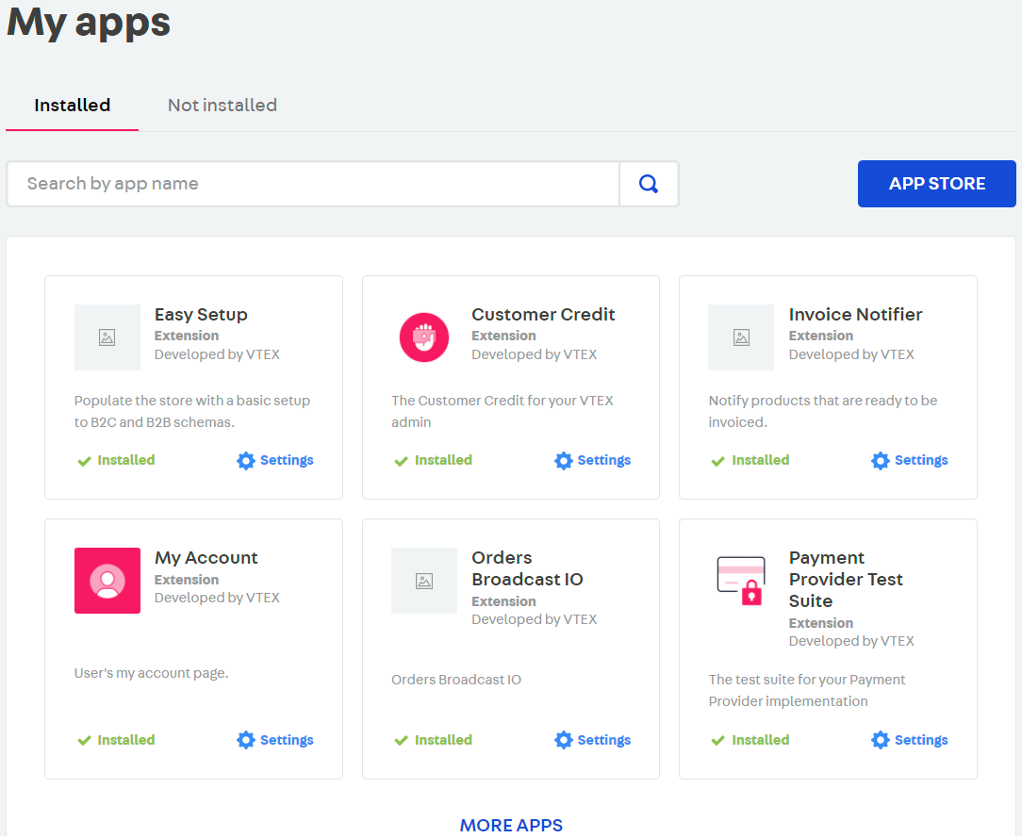Open the App Store button
The height and width of the screenshot is (838, 1022).
936,184
